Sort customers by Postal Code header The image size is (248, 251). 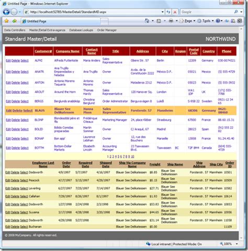click(x=194, y=51)
